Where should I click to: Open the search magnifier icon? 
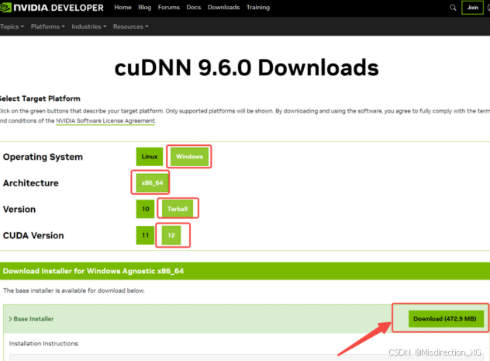click(453, 8)
